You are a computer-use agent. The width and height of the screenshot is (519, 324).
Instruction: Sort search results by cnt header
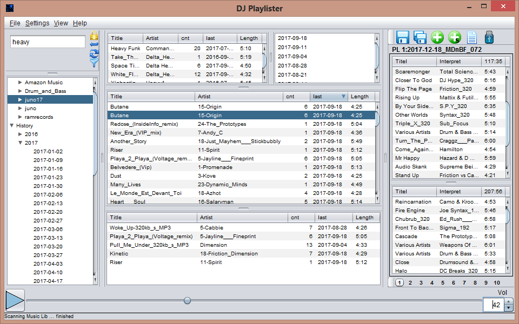tap(190, 38)
